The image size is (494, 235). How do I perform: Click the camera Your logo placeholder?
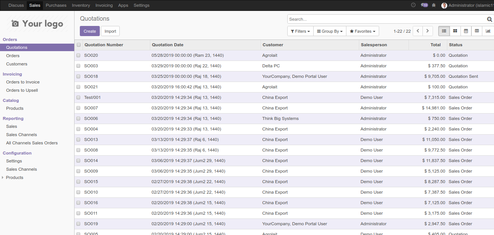37,24
